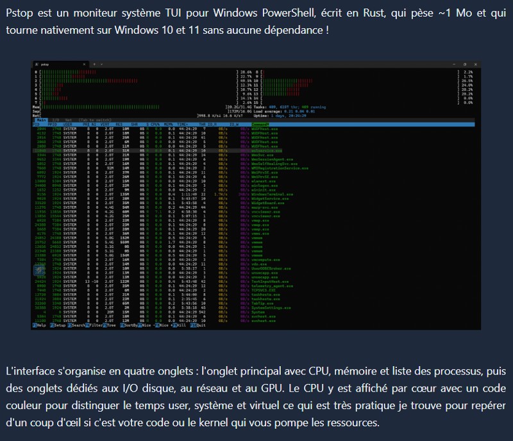Open SortBy in the function bar
513x441 pixels.
(x=129, y=325)
